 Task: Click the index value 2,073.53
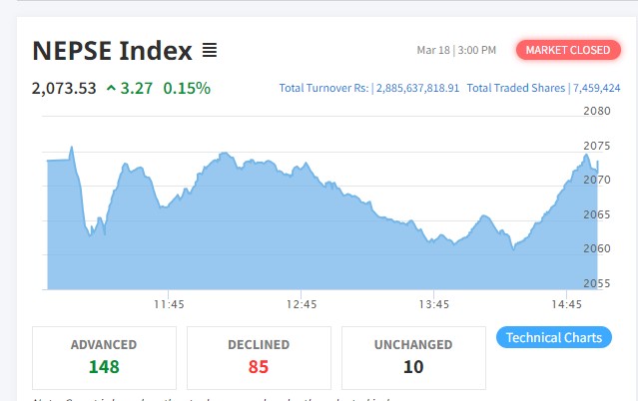(x=64, y=88)
